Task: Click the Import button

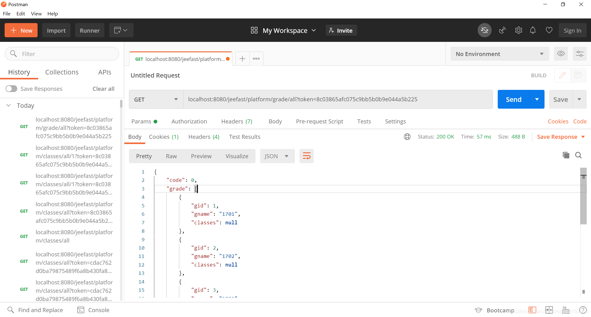Action: (56, 30)
